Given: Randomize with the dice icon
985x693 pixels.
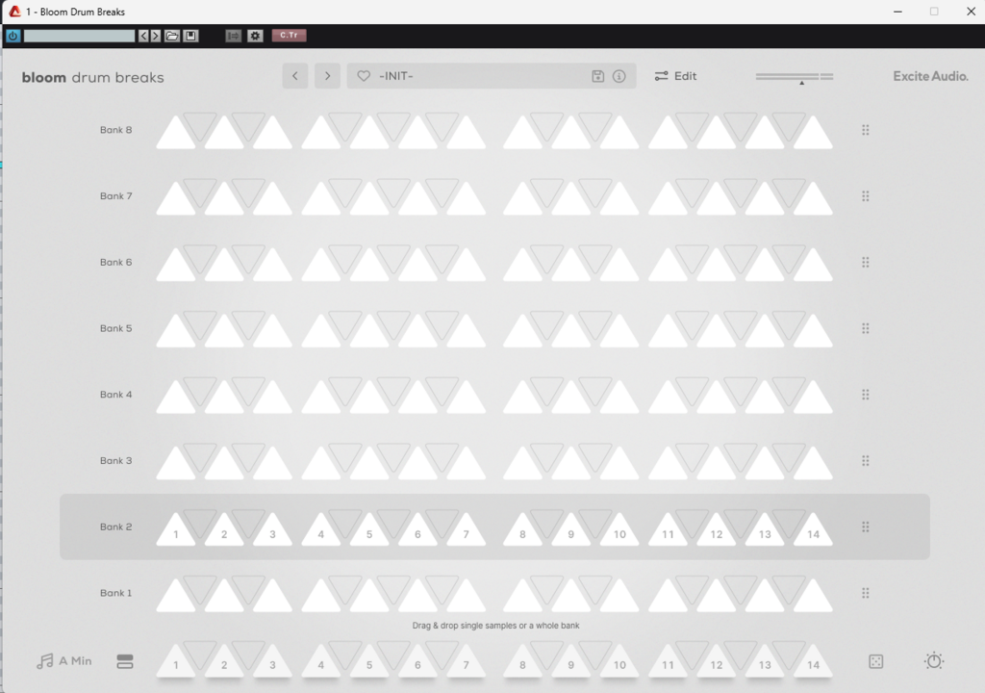Looking at the screenshot, I should click(875, 661).
